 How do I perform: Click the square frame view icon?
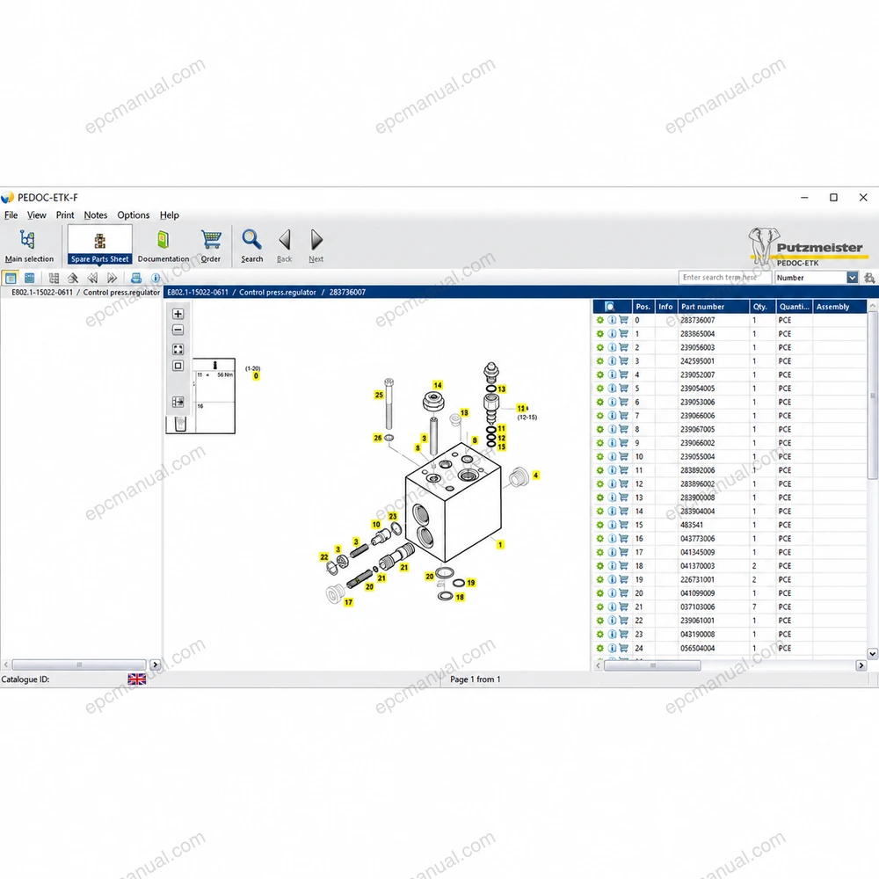click(x=178, y=366)
